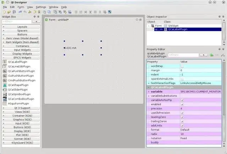Click the variable value SR11BCM01:CURRENT_MONITOR
This screenshot has width=227, height=154.
click(x=200, y=92)
